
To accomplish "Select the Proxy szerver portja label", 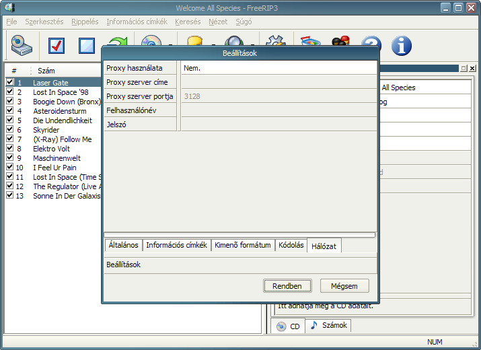I will (140, 96).
